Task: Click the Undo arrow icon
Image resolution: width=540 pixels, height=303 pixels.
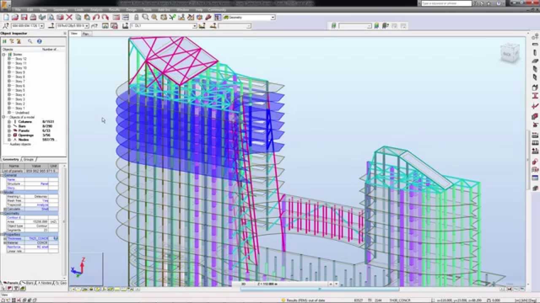Action: [96, 17]
